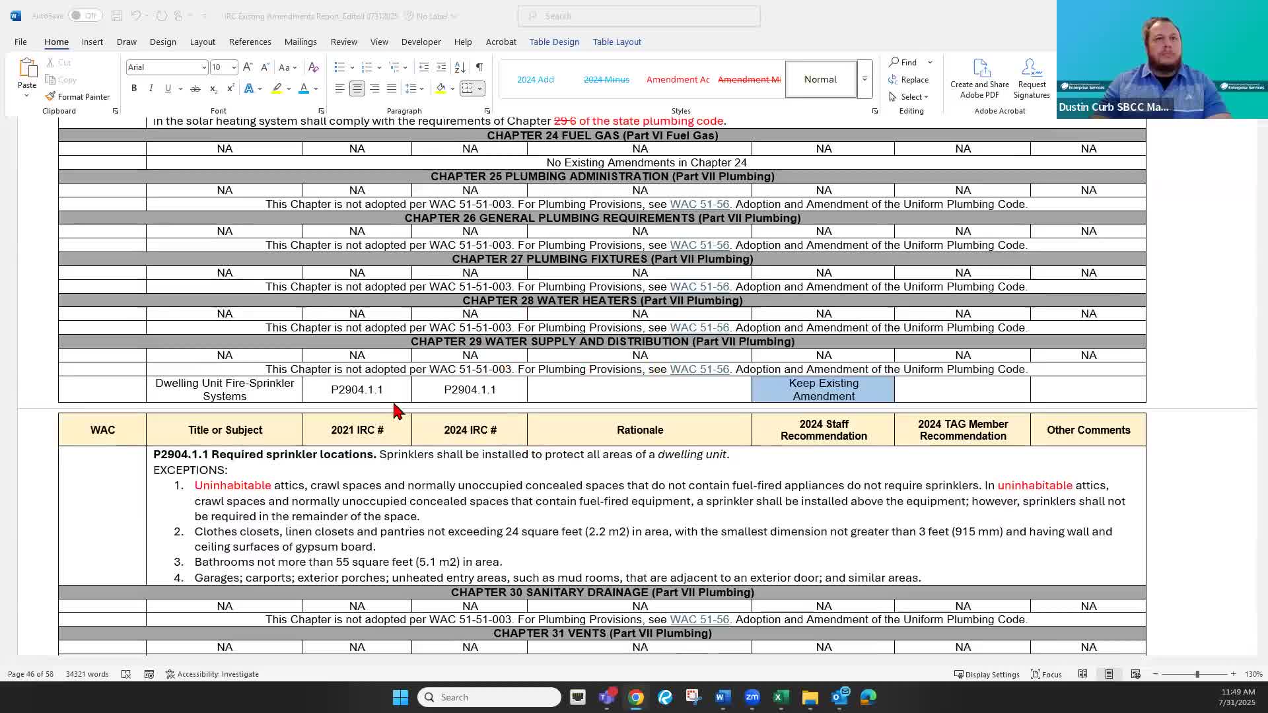Follow the WAC 51-56 hyperlink
This screenshot has width=1268, height=713.
[699, 204]
